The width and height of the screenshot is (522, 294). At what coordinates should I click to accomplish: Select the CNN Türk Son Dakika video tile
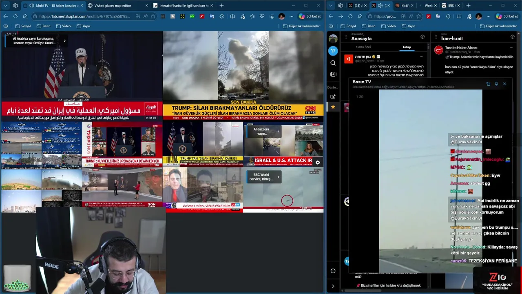[243, 76]
